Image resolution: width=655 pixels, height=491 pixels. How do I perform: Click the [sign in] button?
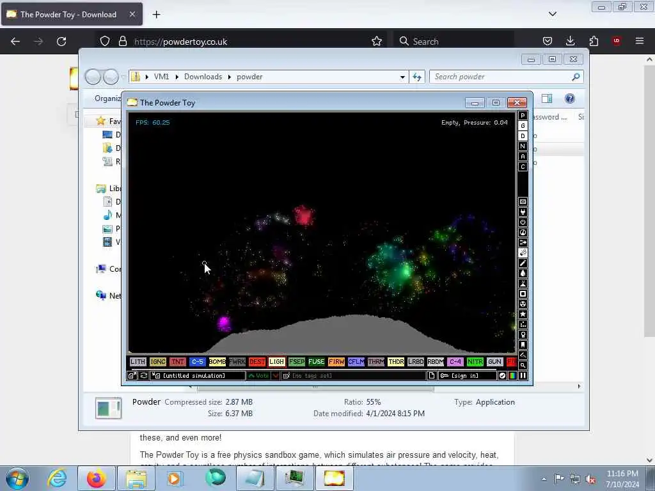tap(467, 376)
